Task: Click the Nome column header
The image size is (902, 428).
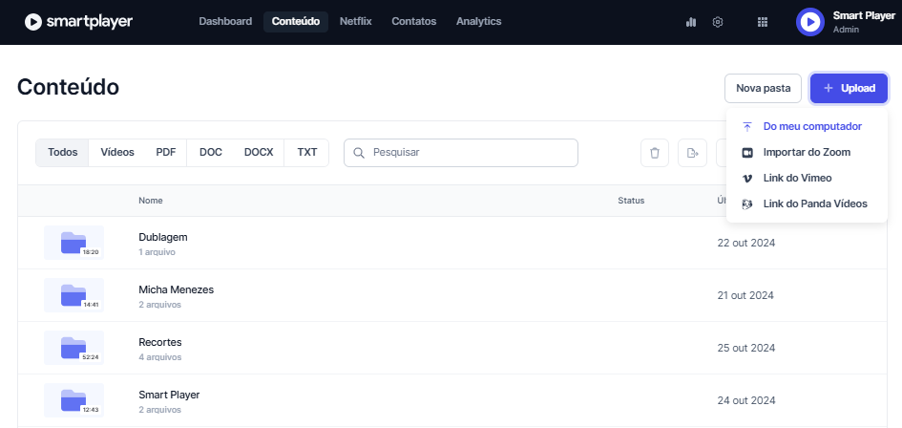Action: click(151, 201)
